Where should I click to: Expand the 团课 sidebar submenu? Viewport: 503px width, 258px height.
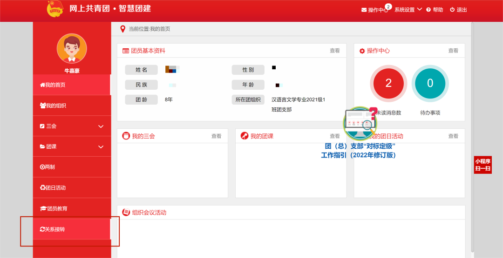pos(101,146)
